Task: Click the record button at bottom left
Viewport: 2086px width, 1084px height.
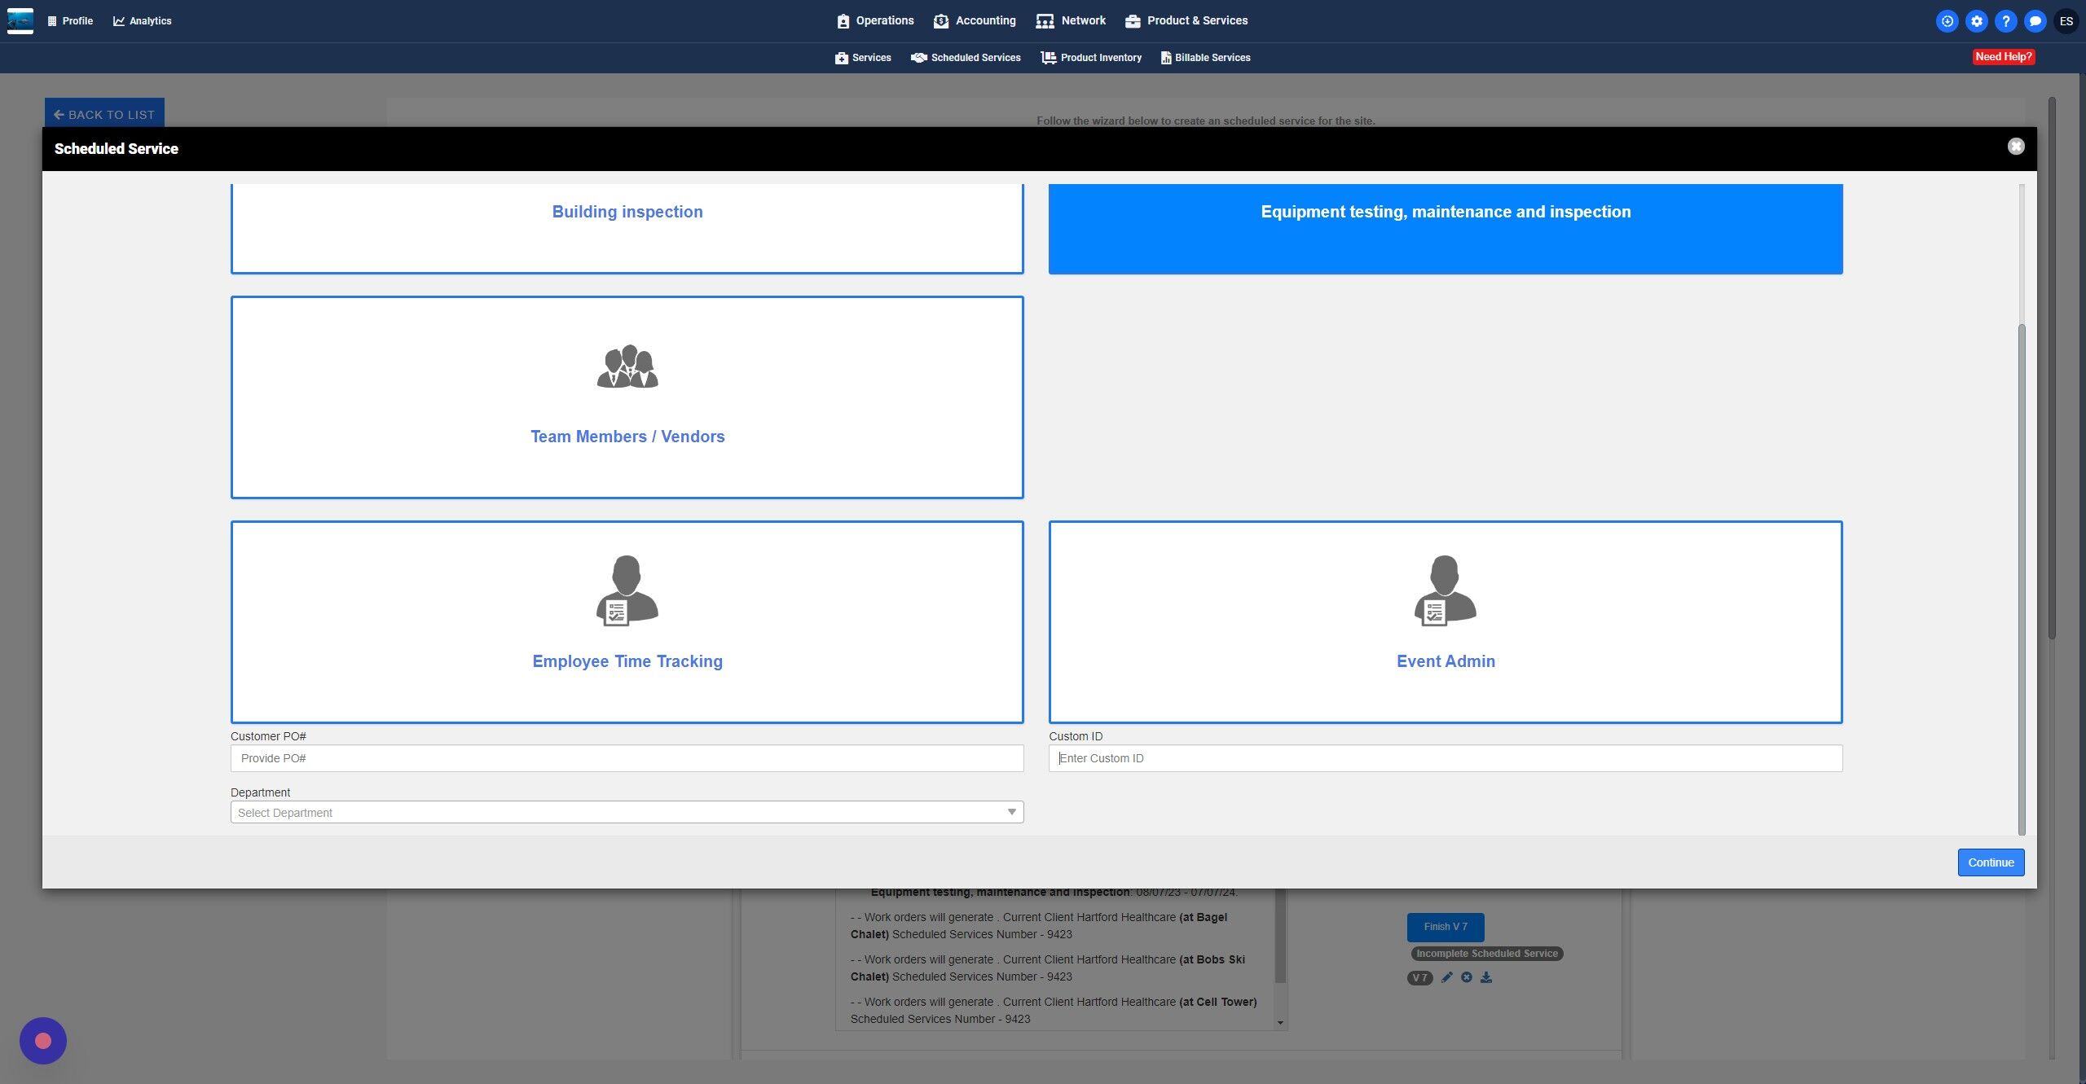Action: pos(43,1040)
